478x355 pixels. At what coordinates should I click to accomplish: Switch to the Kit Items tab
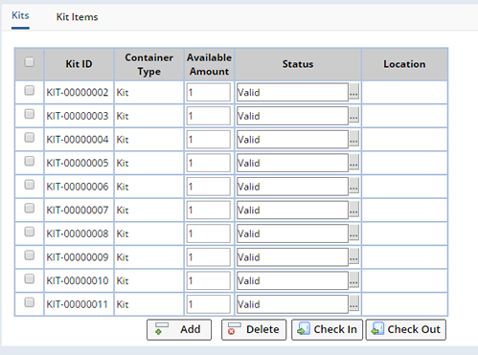coord(77,17)
